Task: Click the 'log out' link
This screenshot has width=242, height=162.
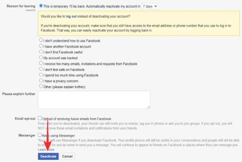Action: click(71, 16)
